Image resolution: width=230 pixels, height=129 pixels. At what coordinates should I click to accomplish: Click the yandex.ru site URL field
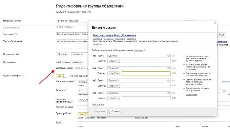(x=80, y=54)
